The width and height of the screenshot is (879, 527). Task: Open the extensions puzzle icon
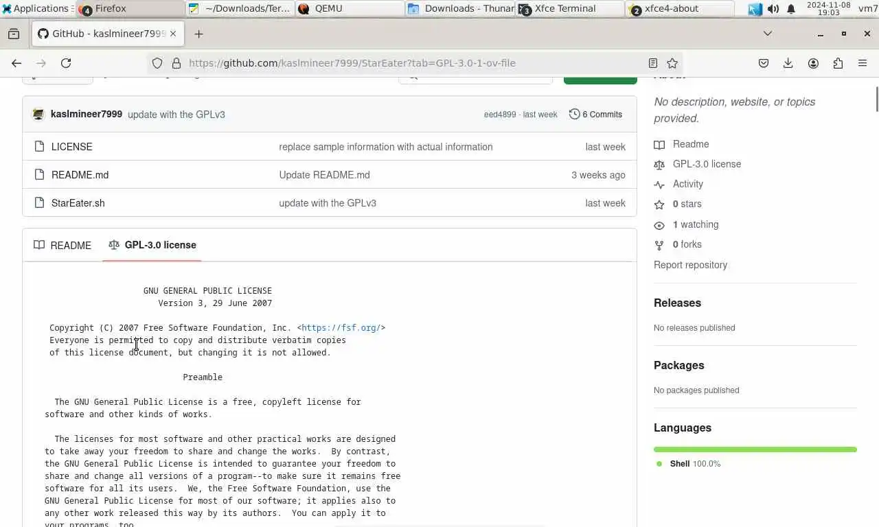click(838, 63)
